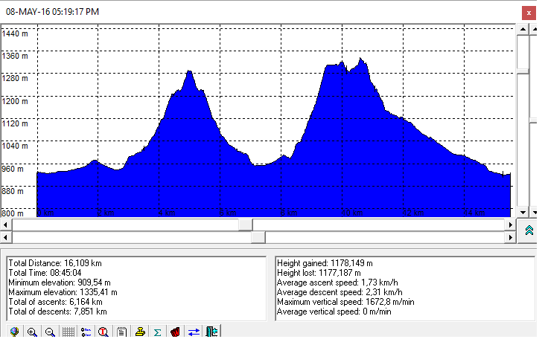This screenshot has height=339, width=545.
Task: Click the exit door icon
Action: coord(211,332)
